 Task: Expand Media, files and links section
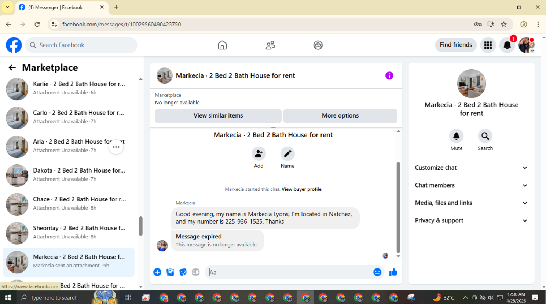point(471,203)
